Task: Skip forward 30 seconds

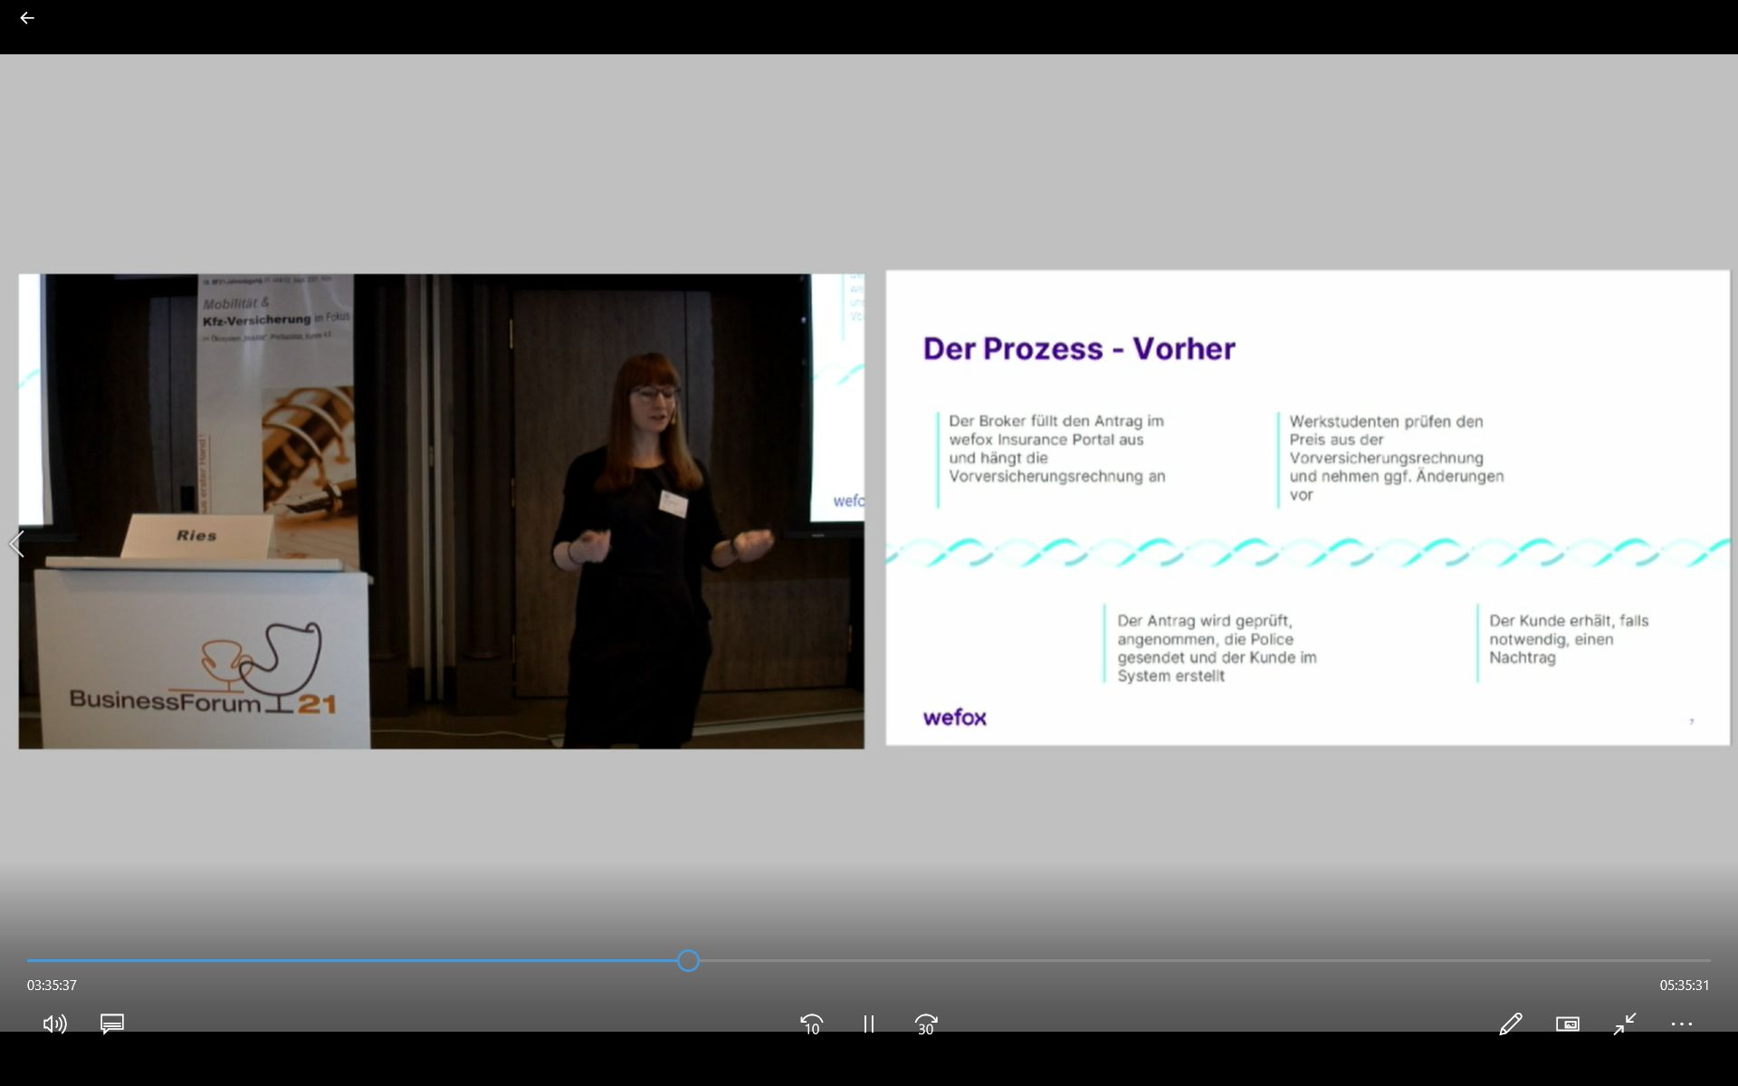Action: click(926, 1024)
